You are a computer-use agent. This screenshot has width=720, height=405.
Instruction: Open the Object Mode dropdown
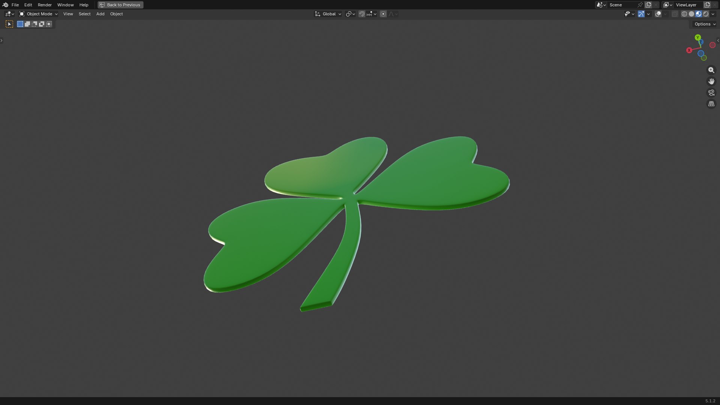[38, 14]
